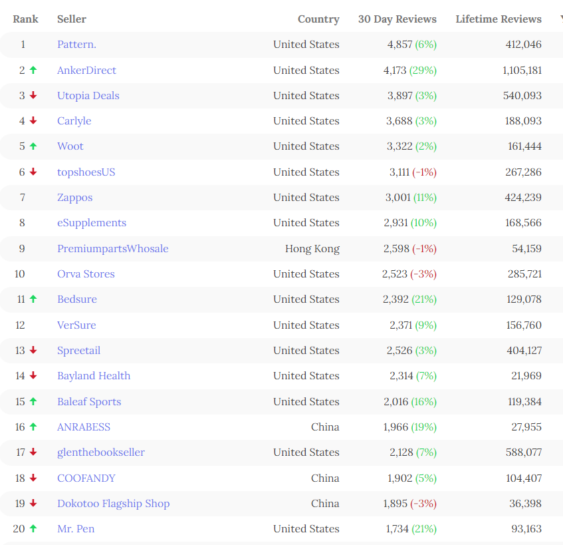
Task: Click the green up arrow beside rank 5
Action: (33, 146)
